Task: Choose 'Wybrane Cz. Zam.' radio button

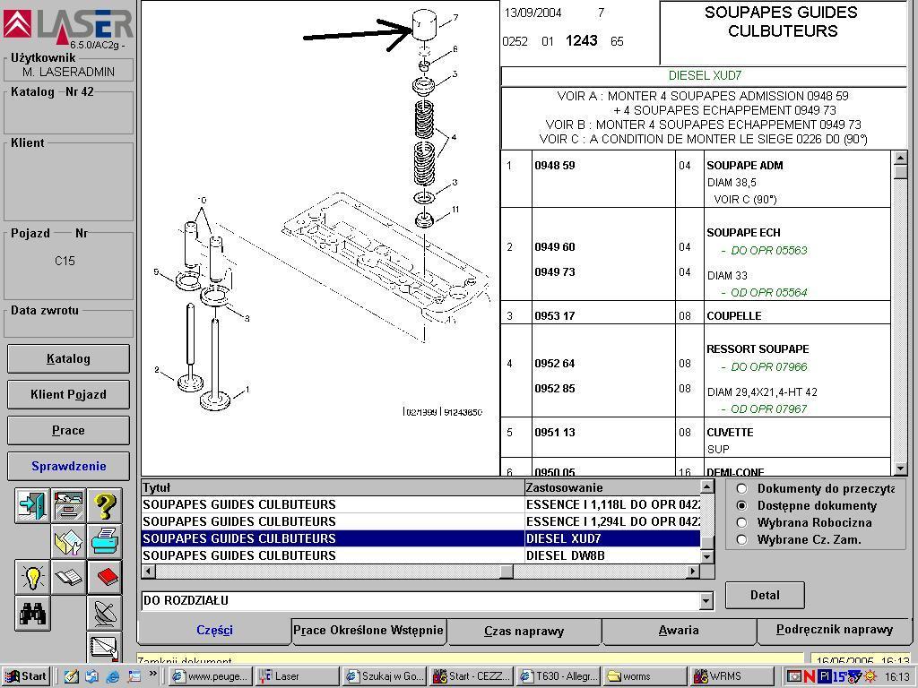Action: point(741,539)
